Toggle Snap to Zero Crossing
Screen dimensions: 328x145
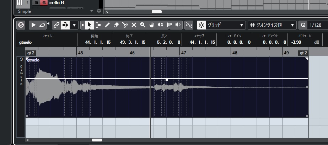189,25
